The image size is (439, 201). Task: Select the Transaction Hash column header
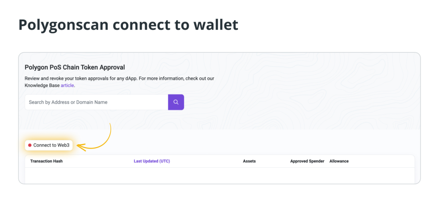point(47,161)
